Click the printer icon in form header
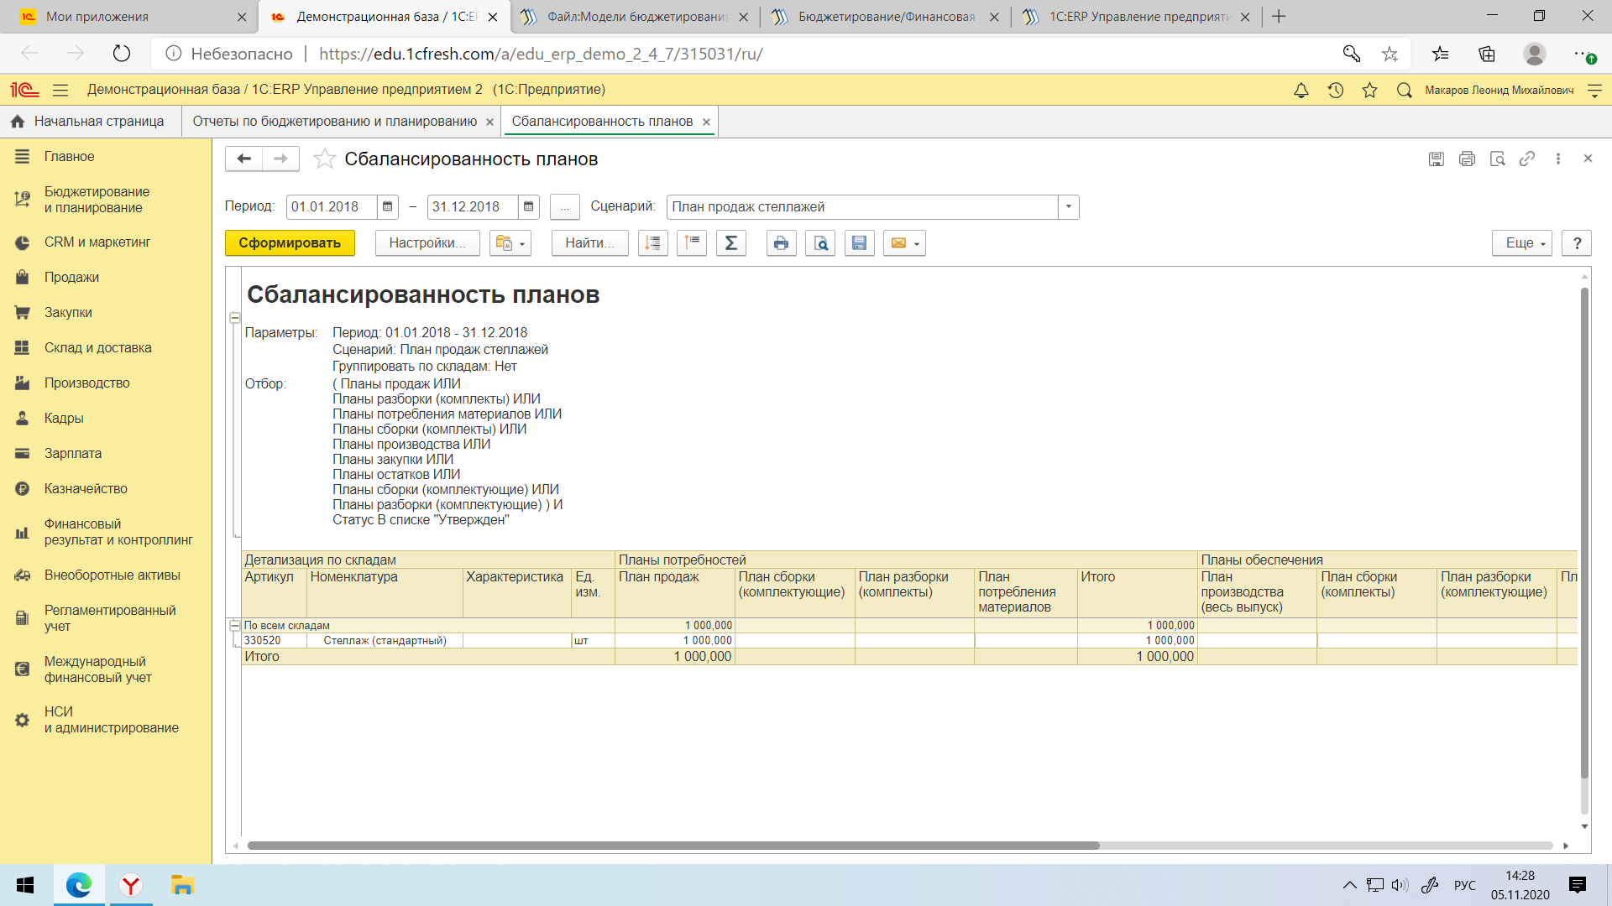Screen dimensions: 1612x906 tap(1467, 159)
